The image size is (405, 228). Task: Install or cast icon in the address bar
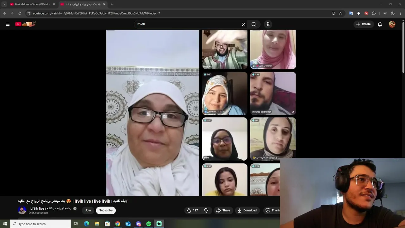point(333,13)
